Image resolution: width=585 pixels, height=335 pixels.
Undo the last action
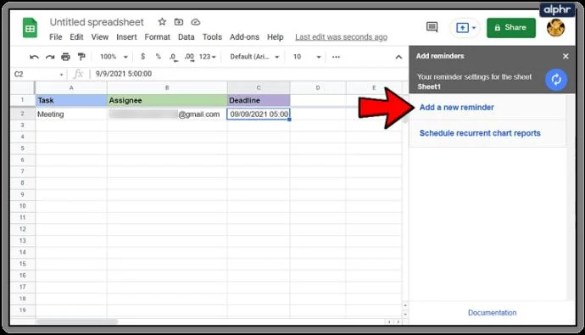[x=34, y=57]
